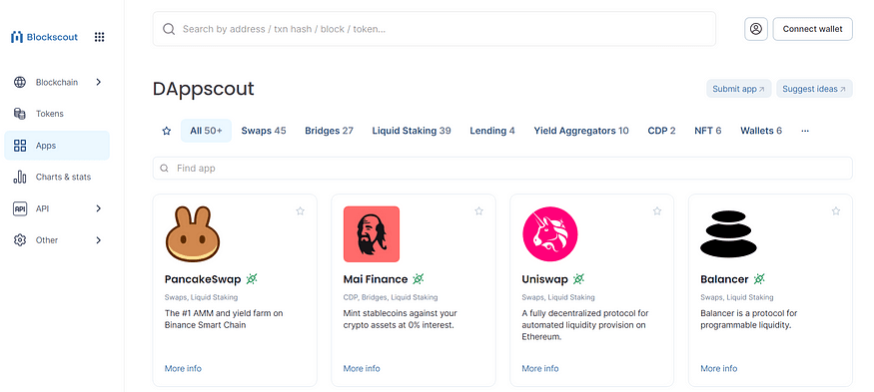
Task: Click the Connect wallet button
Action: click(x=813, y=29)
